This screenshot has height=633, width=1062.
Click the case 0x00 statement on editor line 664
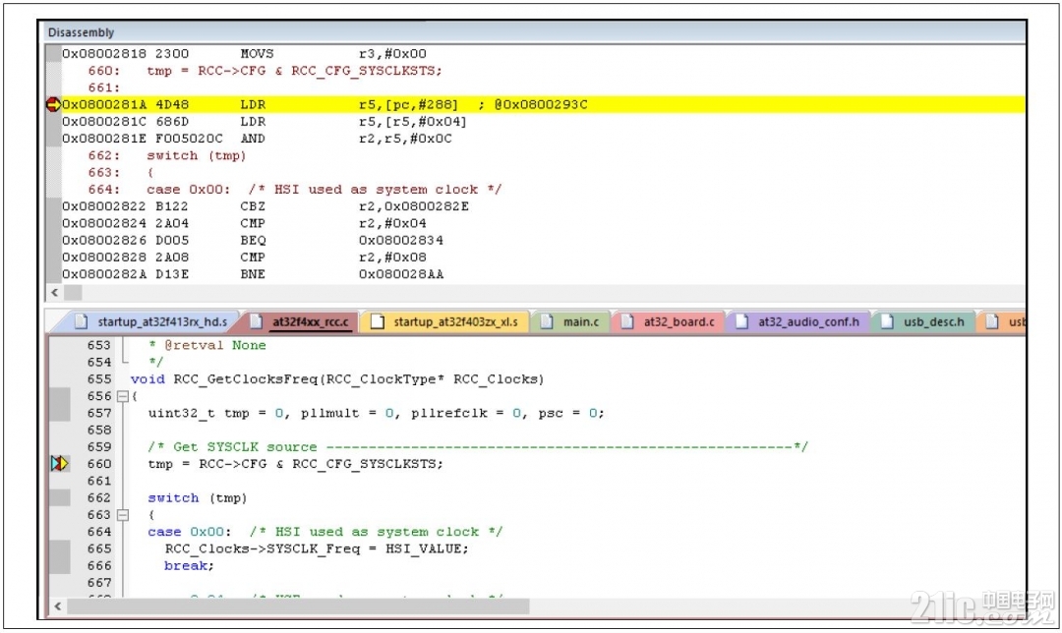pos(325,532)
